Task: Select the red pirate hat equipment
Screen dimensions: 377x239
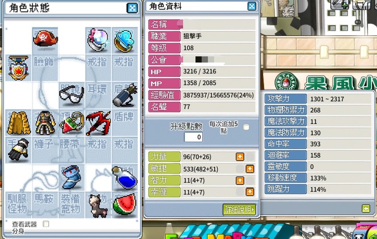Action: pos(45,39)
